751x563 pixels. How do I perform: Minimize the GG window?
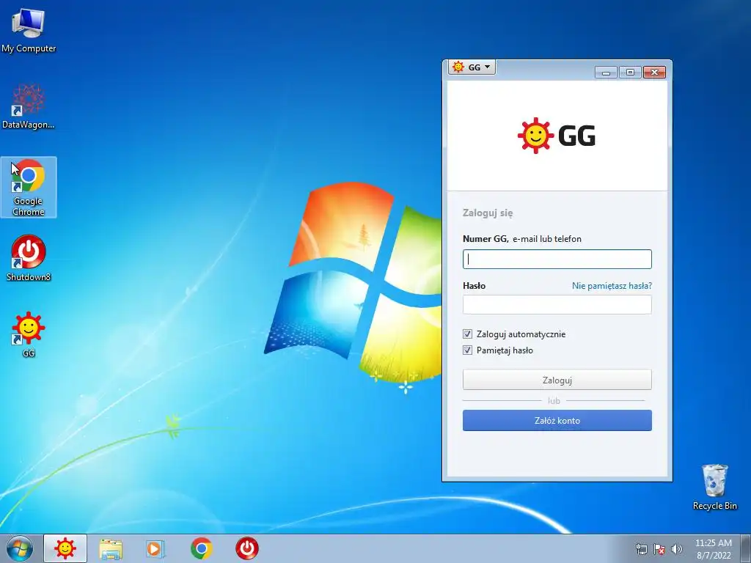click(x=606, y=73)
